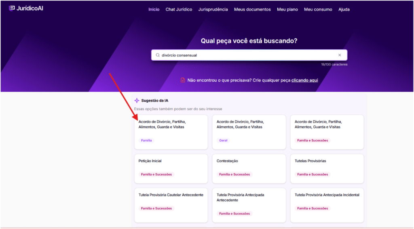Click 'Qual peça você está buscando?' heading

(x=249, y=41)
